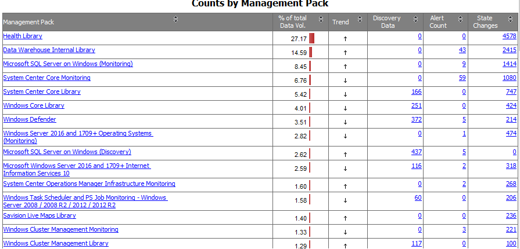The height and width of the screenshot is (249, 520).
Task: Click Cluster Management Monitoring alert count 3
Action: [464, 229]
